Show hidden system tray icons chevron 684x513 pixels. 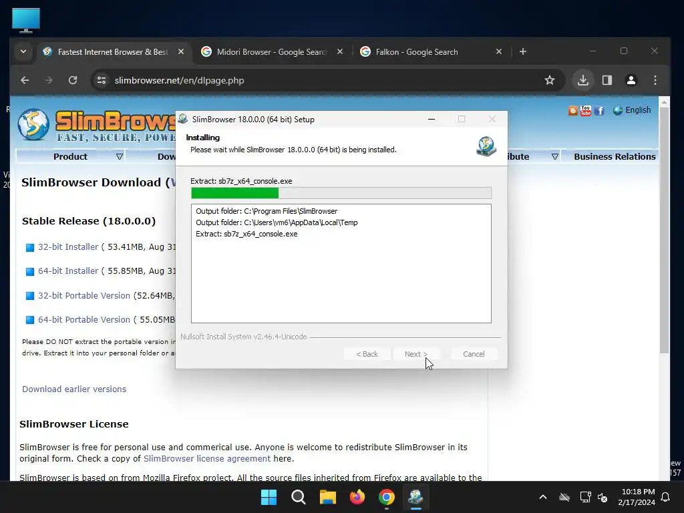pos(542,497)
